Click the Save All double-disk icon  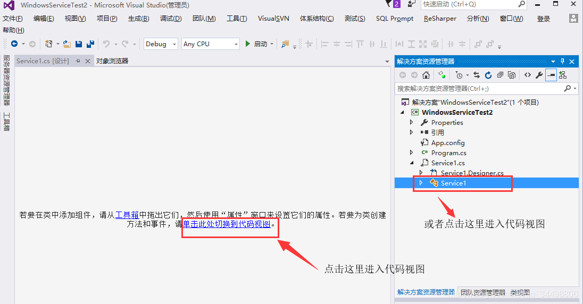tap(90, 44)
